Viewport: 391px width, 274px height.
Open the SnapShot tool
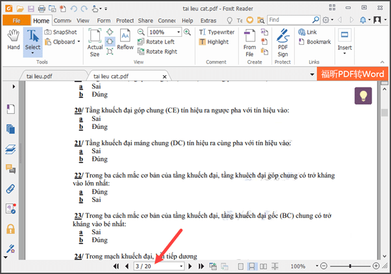point(60,32)
